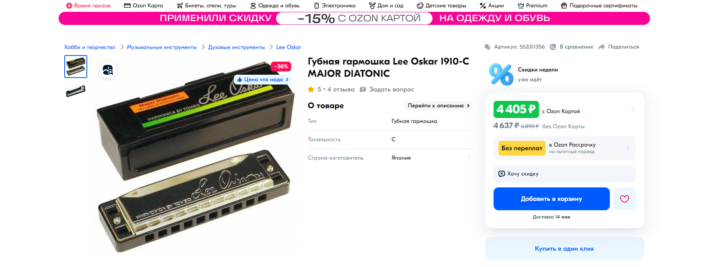The width and height of the screenshot is (718, 267).
Task: Click the Share arrow icon
Action: tap(602, 47)
